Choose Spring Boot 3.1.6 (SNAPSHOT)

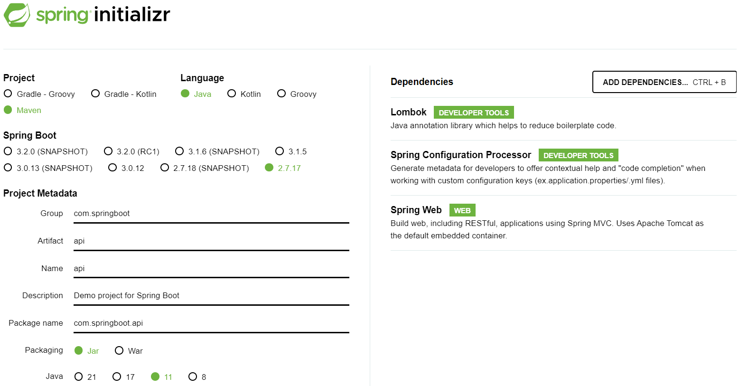(217, 151)
